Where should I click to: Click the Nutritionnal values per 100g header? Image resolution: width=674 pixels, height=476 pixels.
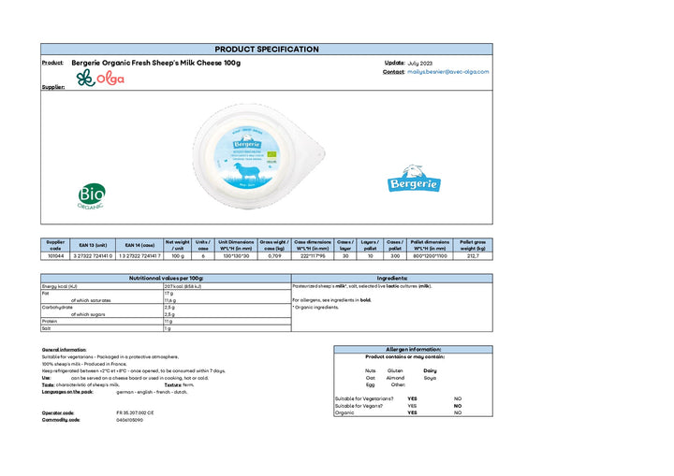(x=166, y=279)
